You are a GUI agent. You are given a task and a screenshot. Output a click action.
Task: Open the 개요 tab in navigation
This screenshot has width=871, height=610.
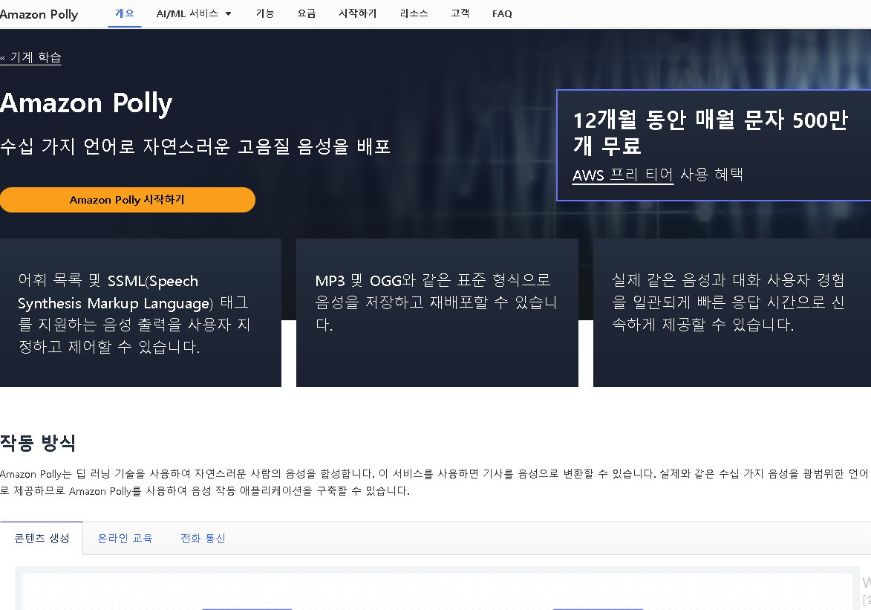pos(125,13)
